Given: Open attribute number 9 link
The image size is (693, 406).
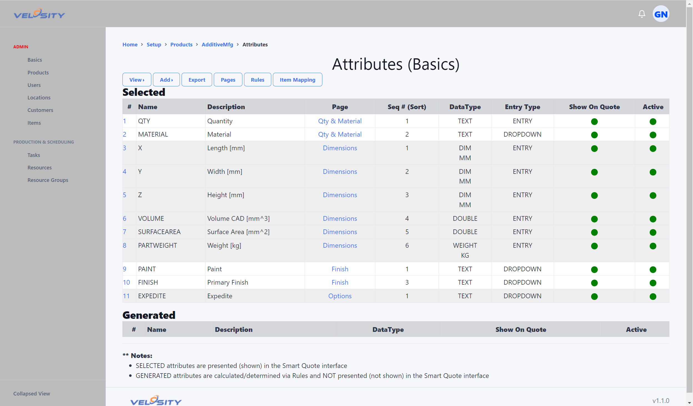Looking at the screenshot, I should (124, 269).
